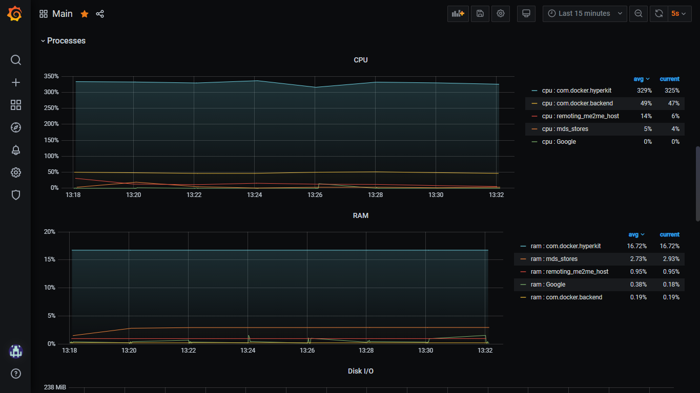Screen dimensions: 700x393
Task: Share the Main dashboard
Action: point(100,14)
